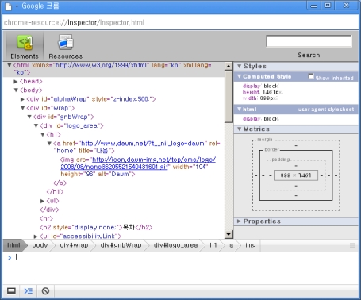Click the padding label in Metrics
This screenshot has height=300, width=361.
point(281,160)
